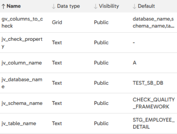This screenshot has height=134, width=177.
Task: Click the Name column header text
Action: coord(14,6)
